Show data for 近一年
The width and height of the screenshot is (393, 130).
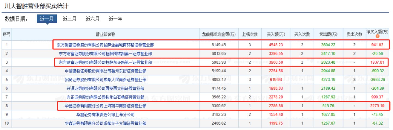(115, 19)
